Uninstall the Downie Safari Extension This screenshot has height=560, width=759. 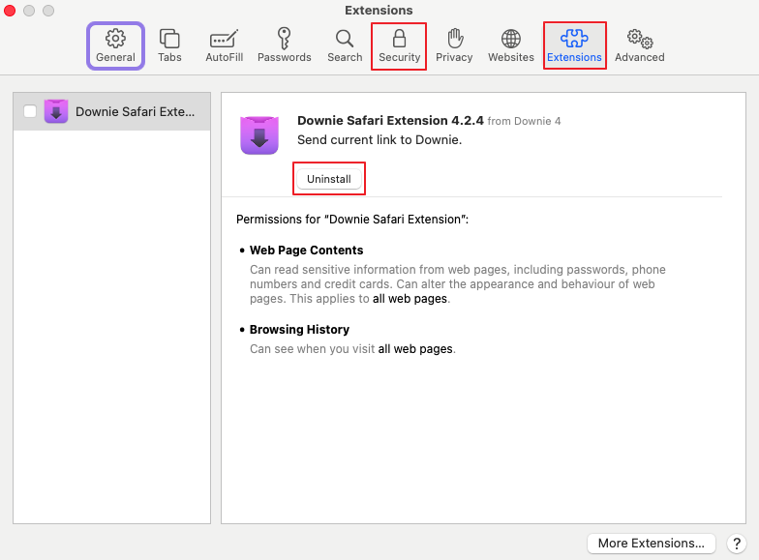[x=329, y=179]
